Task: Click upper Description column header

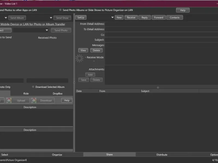Action: (48, 107)
